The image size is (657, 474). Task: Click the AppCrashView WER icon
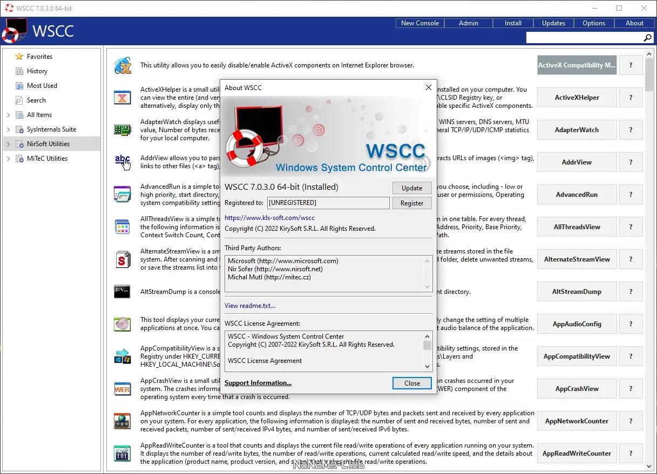[123, 389]
